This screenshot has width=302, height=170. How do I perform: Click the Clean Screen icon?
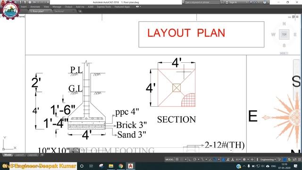click(294, 160)
